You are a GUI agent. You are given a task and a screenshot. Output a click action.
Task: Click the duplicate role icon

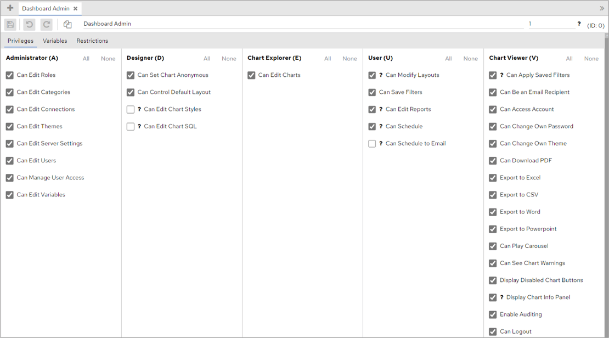coord(67,25)
